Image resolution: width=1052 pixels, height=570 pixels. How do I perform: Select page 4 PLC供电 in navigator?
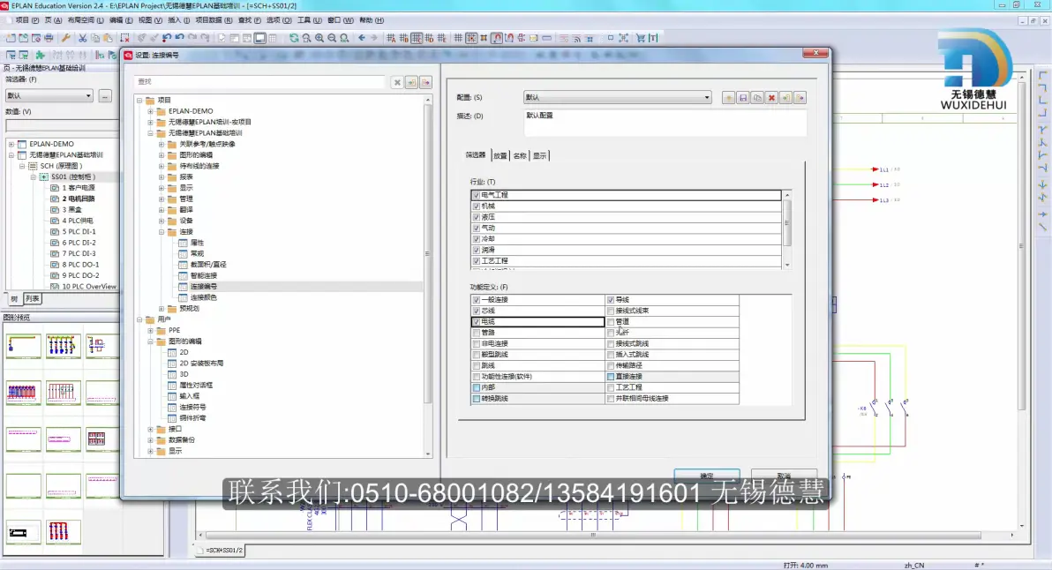(x=77, y=221)
